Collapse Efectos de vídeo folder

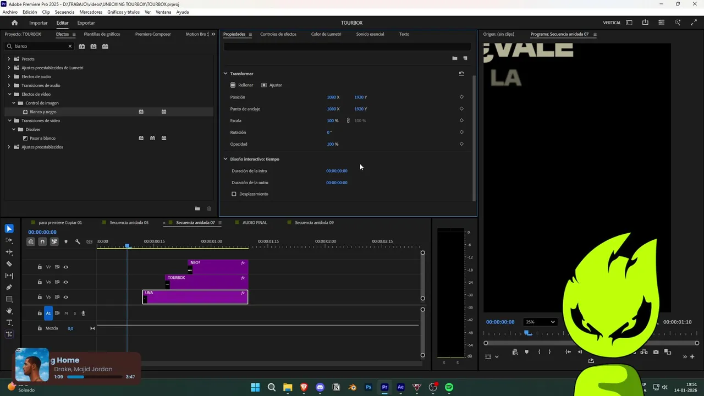tap(9, 94)
